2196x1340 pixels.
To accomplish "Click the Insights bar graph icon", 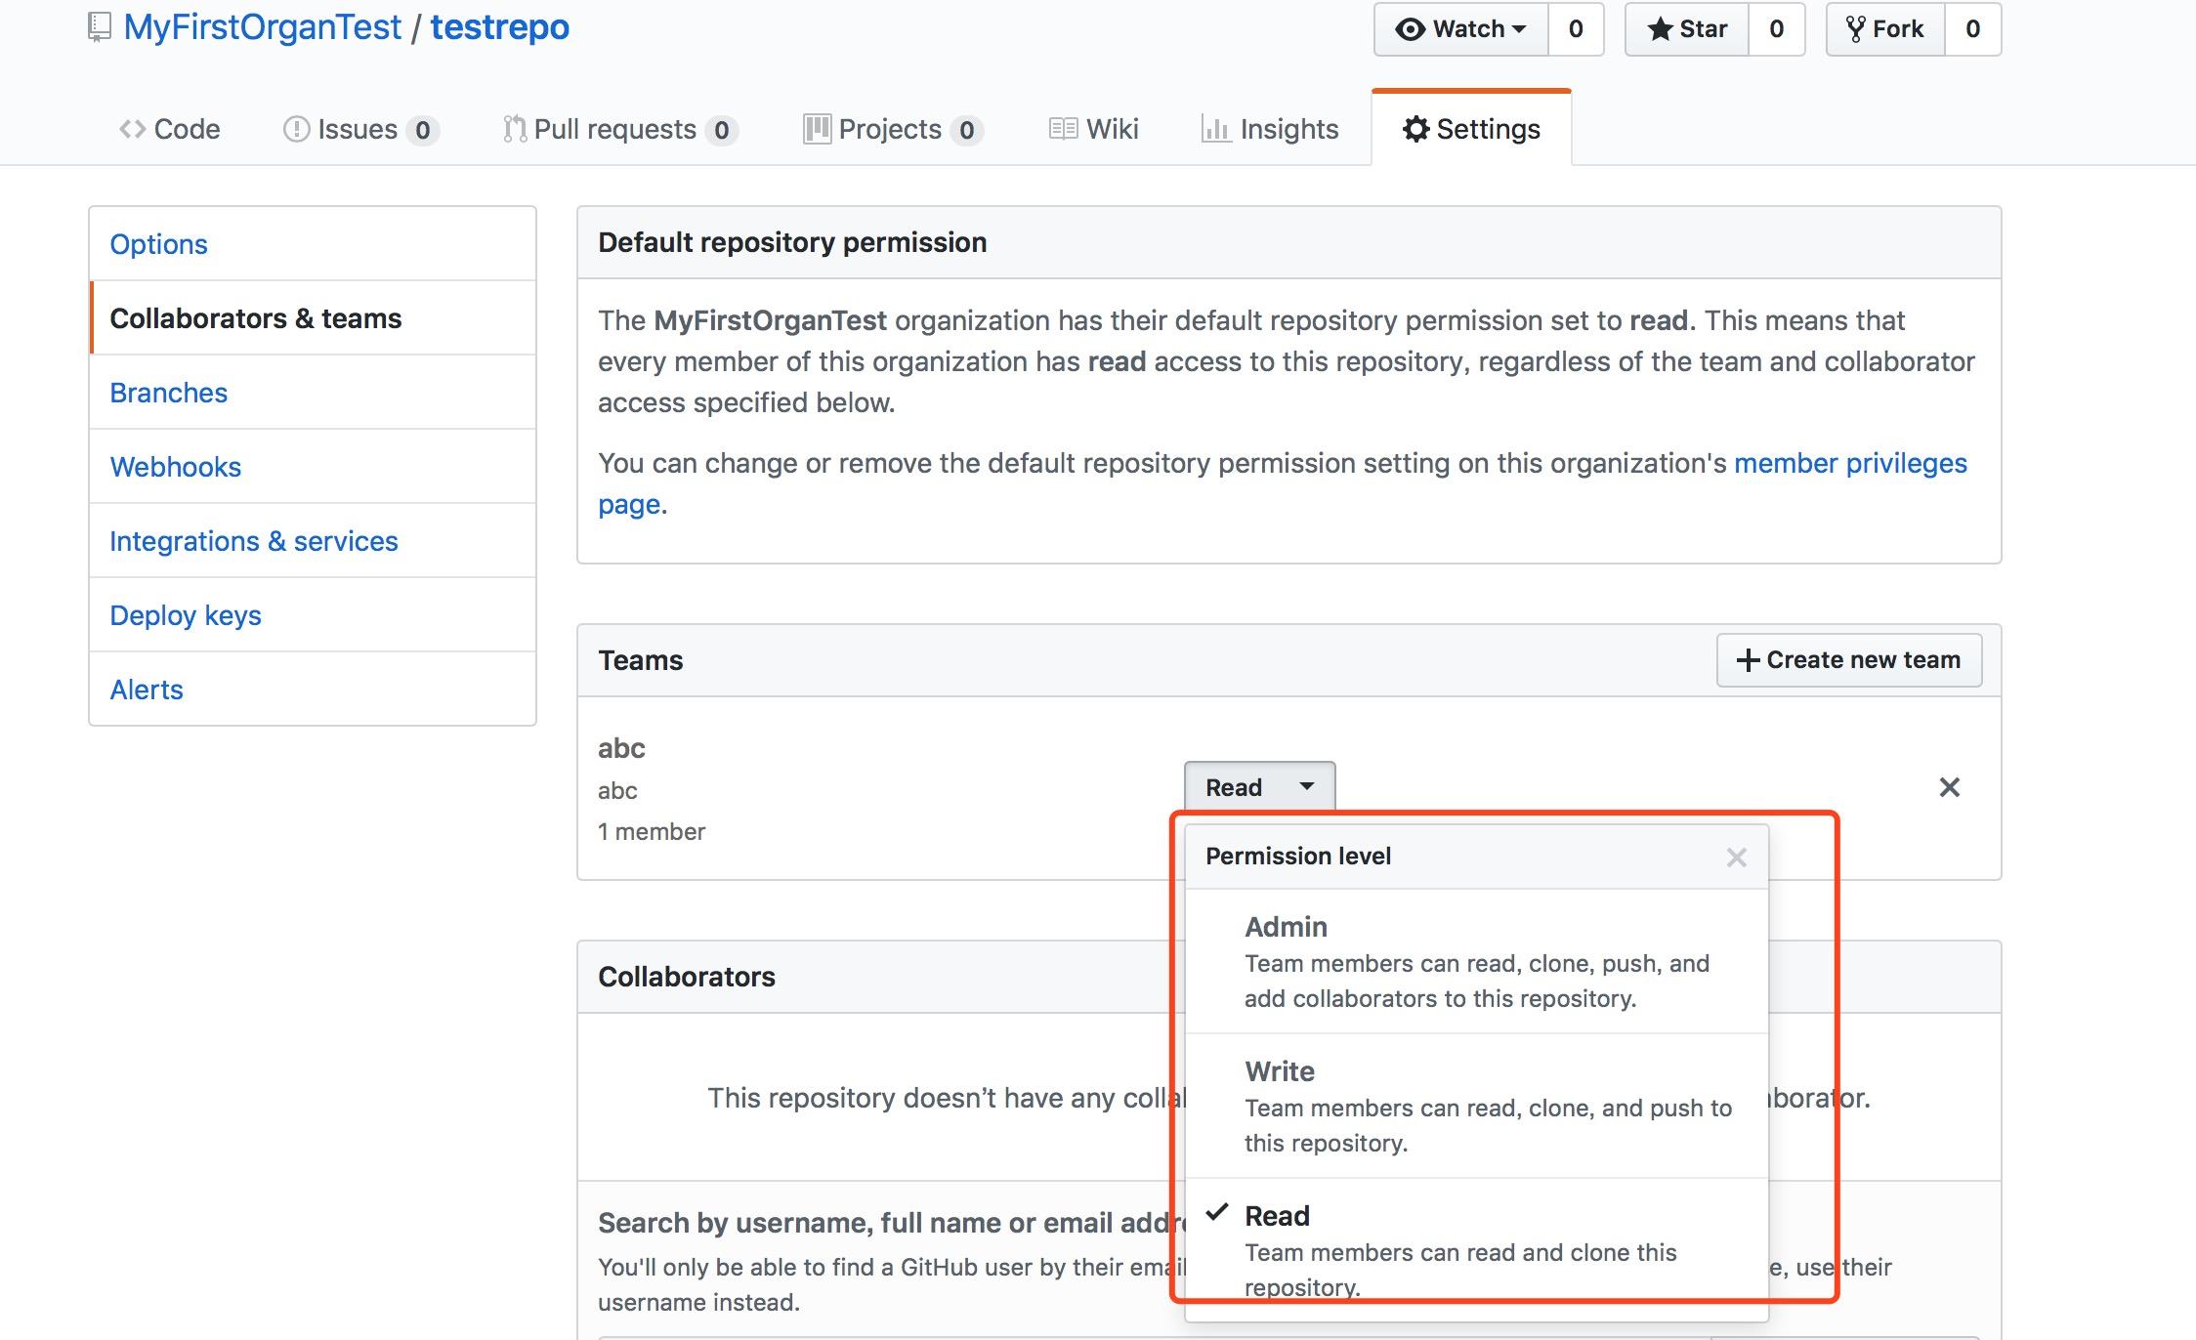I will point(1215,129).
